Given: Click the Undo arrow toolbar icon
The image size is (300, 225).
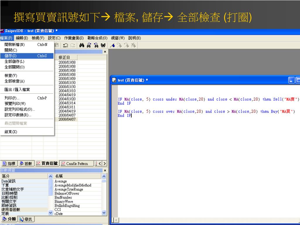Looking at the screenshot, I should pyautogui.click(x=65, y=45).
